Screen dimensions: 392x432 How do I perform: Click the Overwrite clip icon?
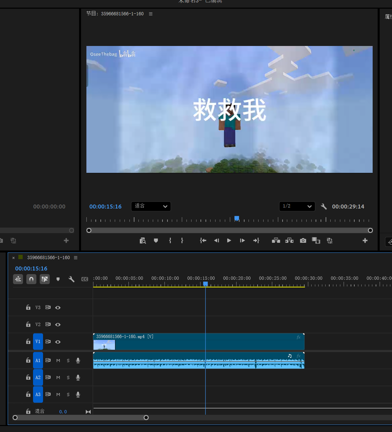(289, 240)
